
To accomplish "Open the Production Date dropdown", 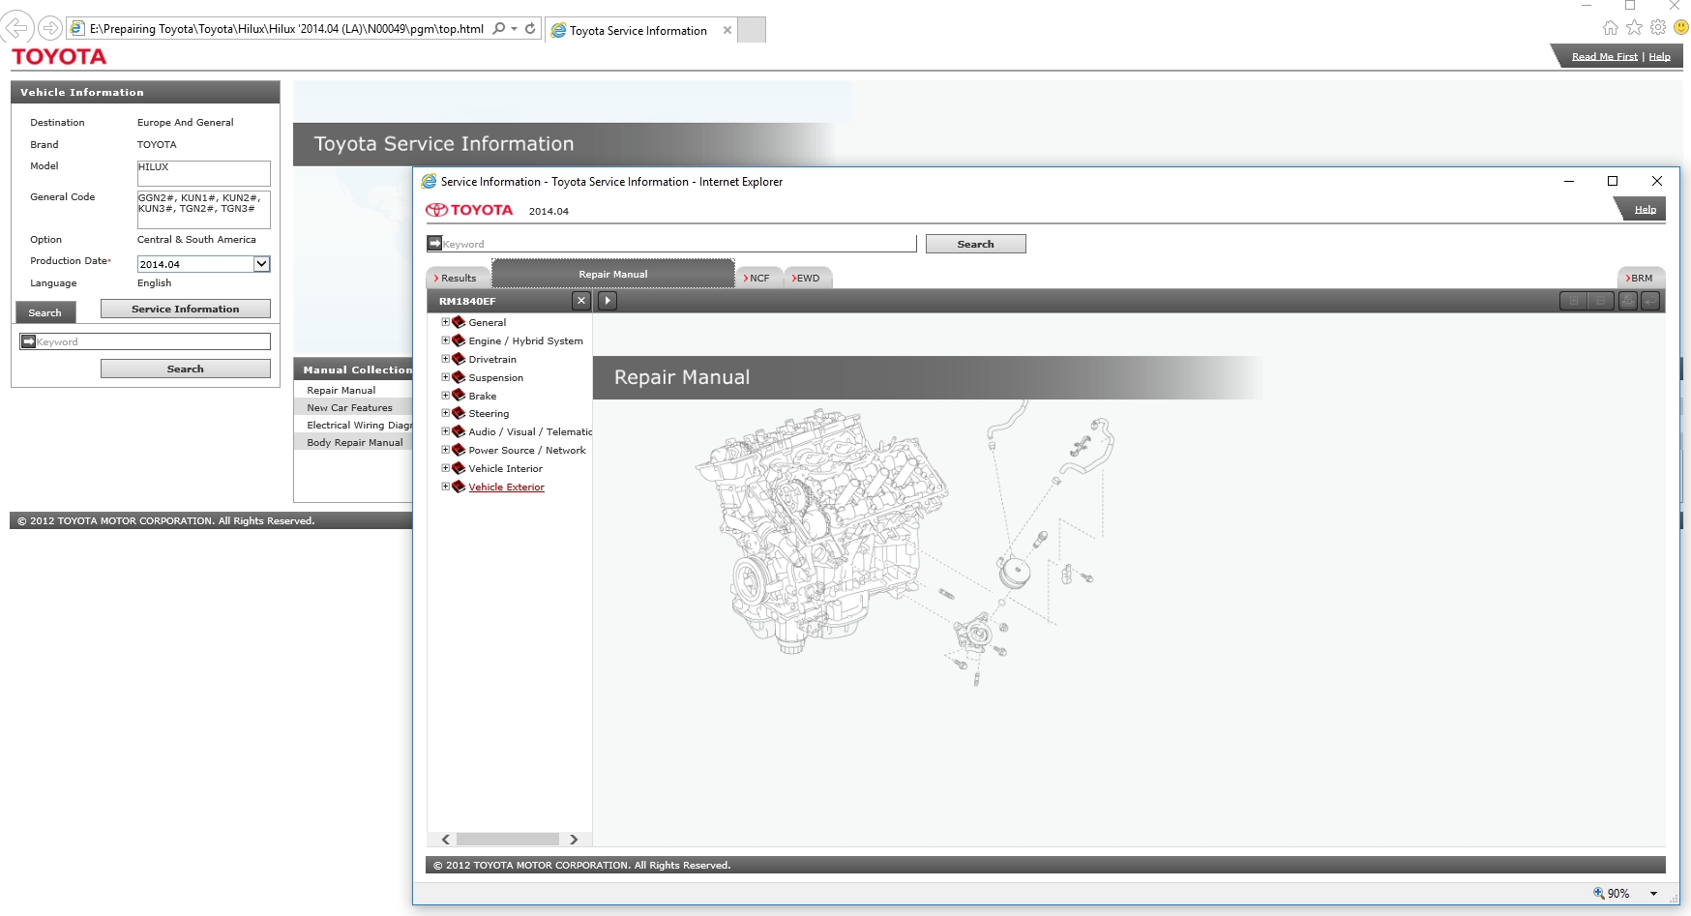I will [261, 264].
